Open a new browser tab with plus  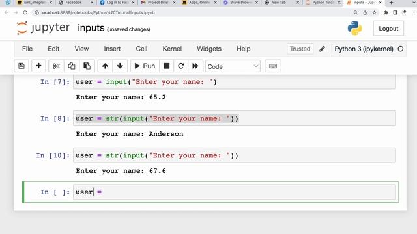pos(391,3)
